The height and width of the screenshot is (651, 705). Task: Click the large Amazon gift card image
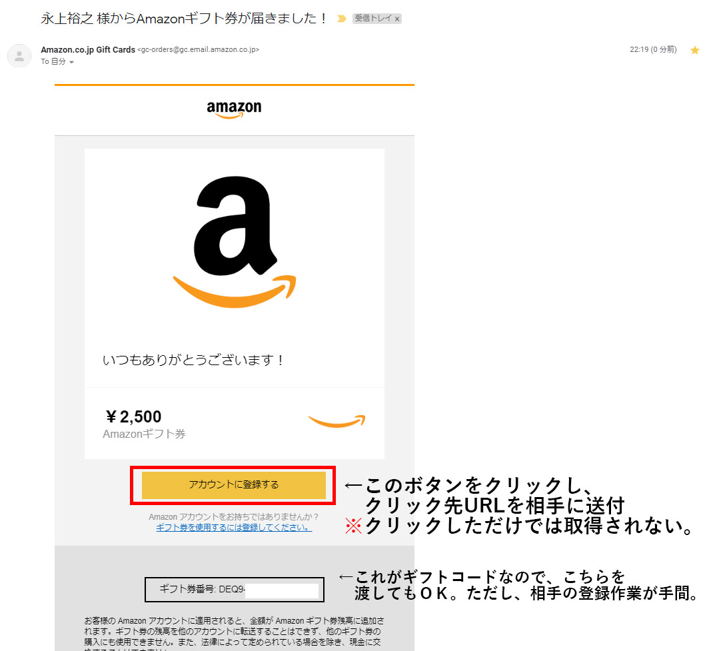point(235,242)
